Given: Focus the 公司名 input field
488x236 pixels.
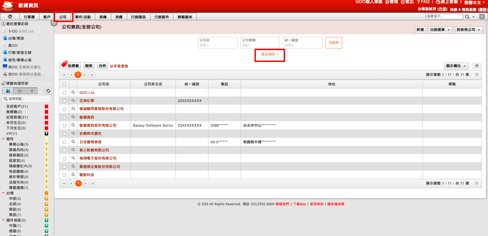Looking at the screenshot, I should pyautogui.click(x=218, y=43).
